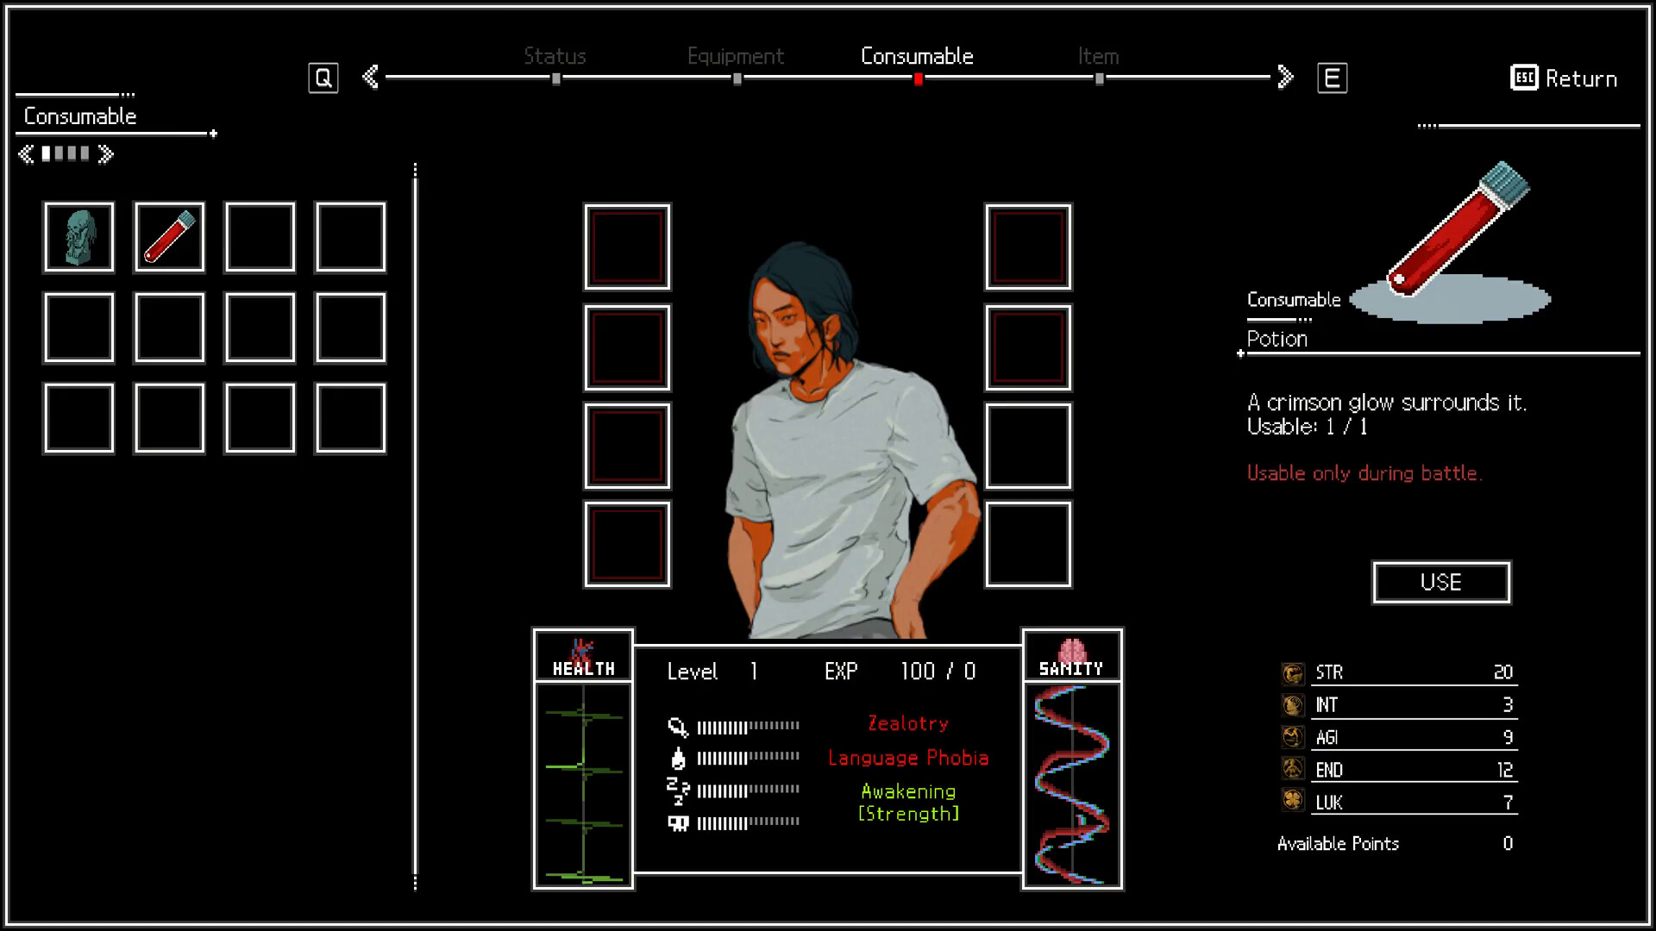Select the stone head consumable item
The width and height of the screenshot is (1656, 931).
point(78,237)
